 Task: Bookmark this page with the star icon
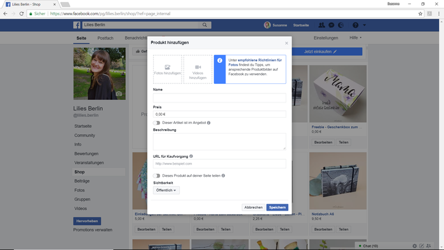click(x=420, y=13)
